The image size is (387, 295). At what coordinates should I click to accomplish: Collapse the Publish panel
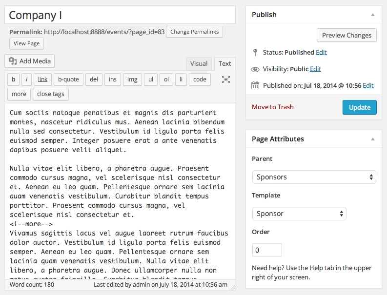point(373,15)
